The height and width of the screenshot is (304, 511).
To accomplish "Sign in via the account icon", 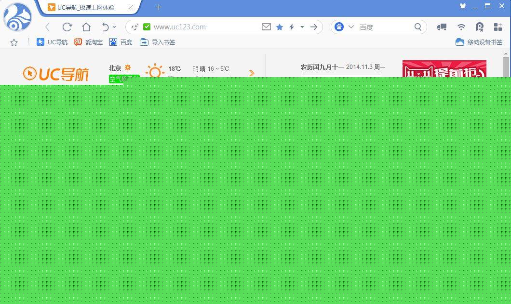I will [478, 27].
